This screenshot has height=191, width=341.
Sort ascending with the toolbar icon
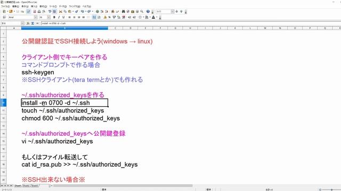(x=102, y=12)
